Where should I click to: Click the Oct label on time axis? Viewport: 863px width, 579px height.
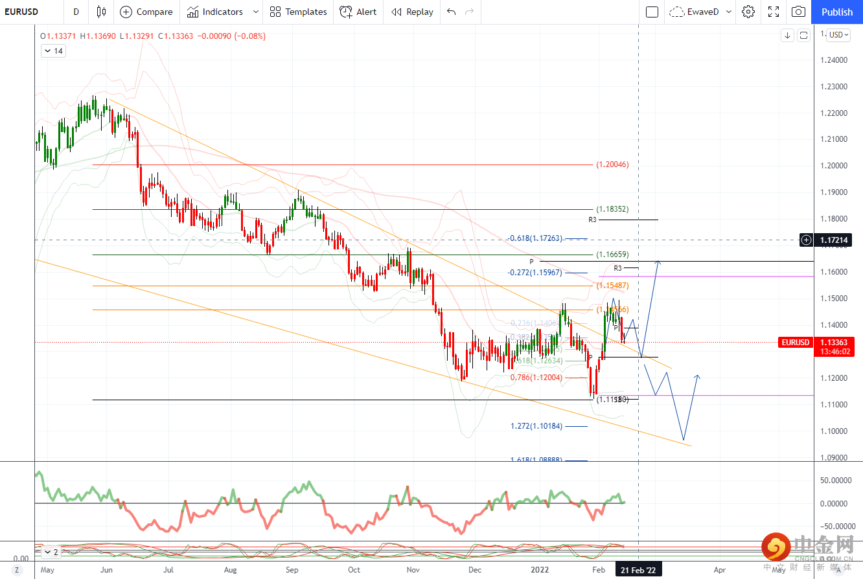[x=354, y=570]
